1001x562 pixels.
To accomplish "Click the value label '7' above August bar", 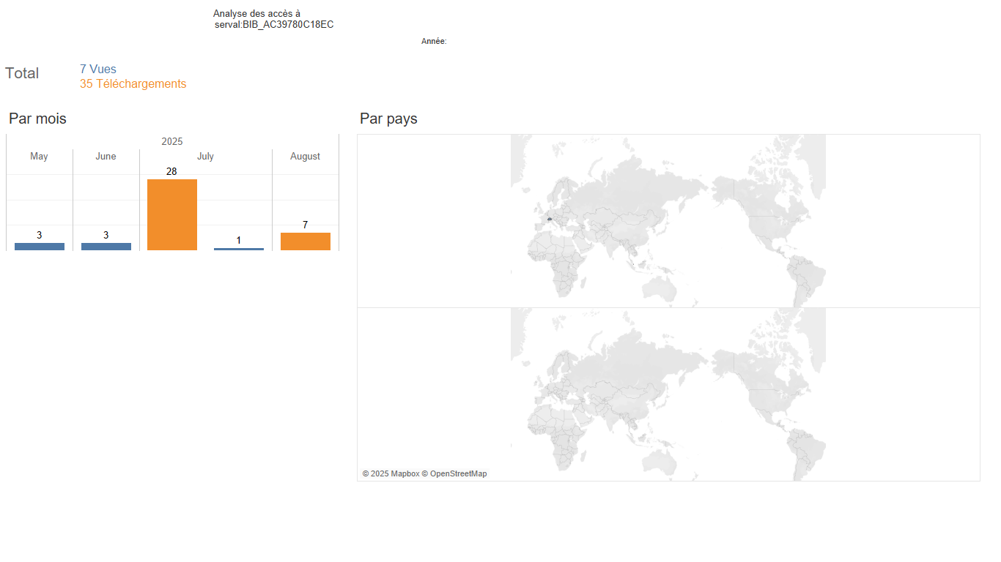I will 306,225.
